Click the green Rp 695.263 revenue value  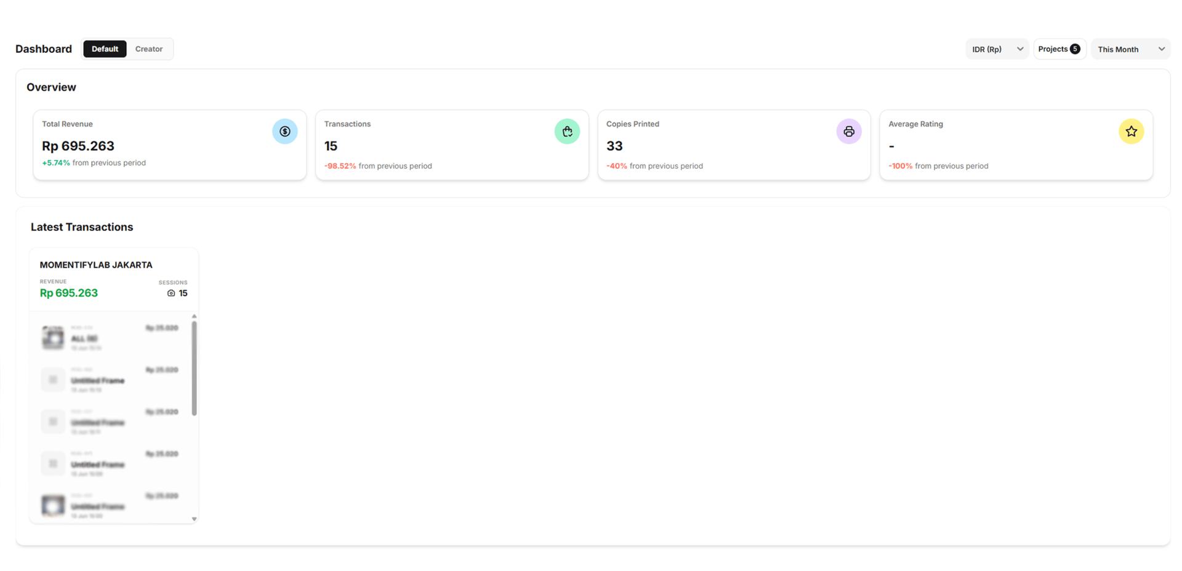(69, 293)
